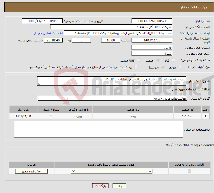Click the جزئیات column header

[31, 165]
